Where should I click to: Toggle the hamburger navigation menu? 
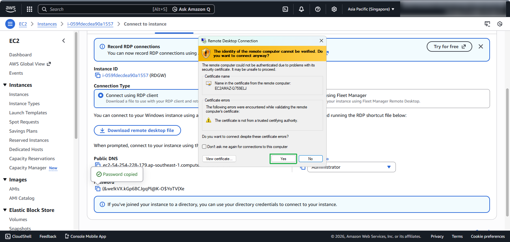[10, 24]
